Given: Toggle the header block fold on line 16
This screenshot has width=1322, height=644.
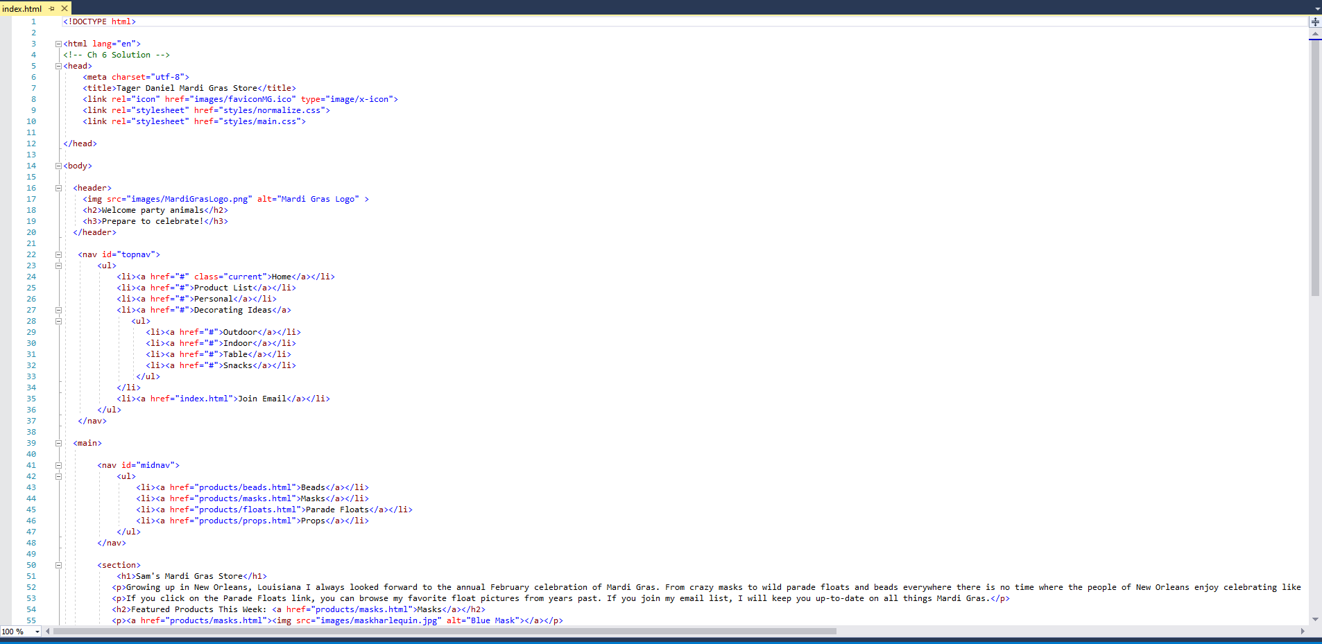Looking at the screenshot, I should pyautogui.click(x=59, y=188).
